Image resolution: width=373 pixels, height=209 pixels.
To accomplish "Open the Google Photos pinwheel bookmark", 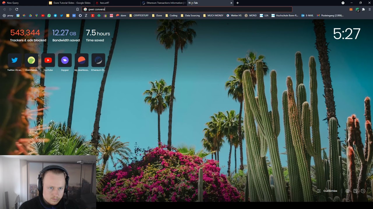I will (24, 15).
